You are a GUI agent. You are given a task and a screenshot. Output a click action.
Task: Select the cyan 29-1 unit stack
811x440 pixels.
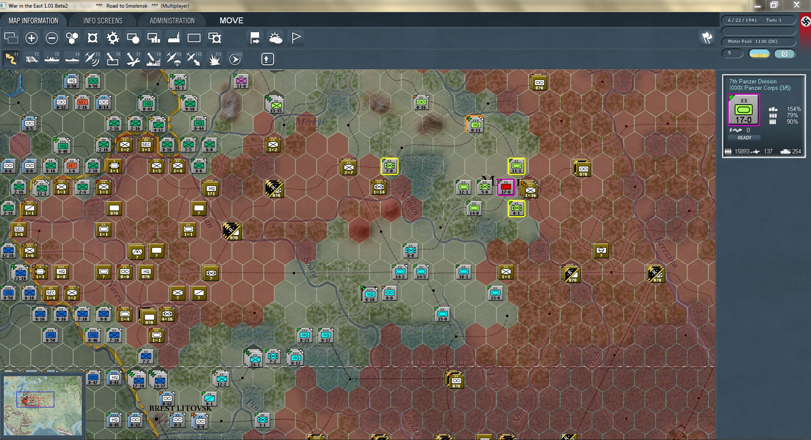click(x=254, y=359)
